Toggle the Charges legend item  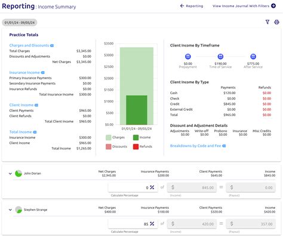[x=115, y=138]
